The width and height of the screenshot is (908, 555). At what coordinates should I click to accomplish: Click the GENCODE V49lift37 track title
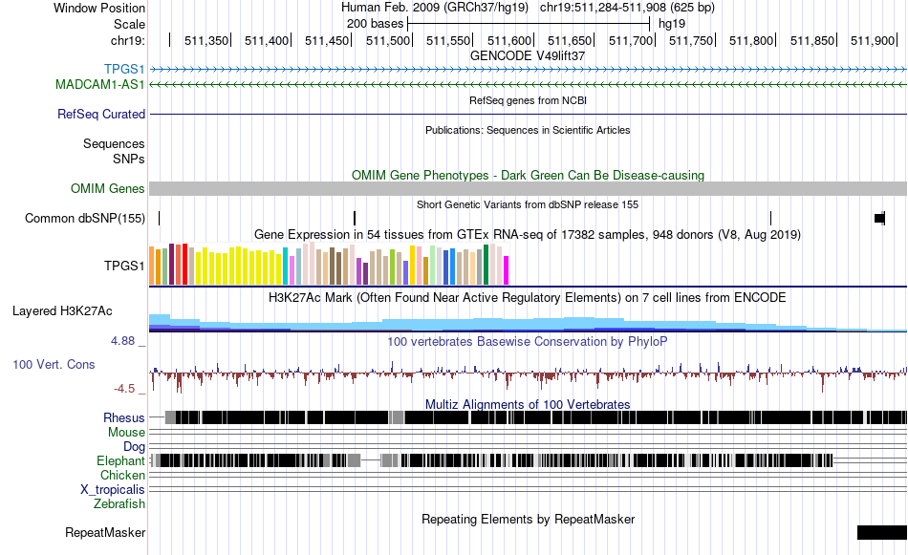coord(528,56)
